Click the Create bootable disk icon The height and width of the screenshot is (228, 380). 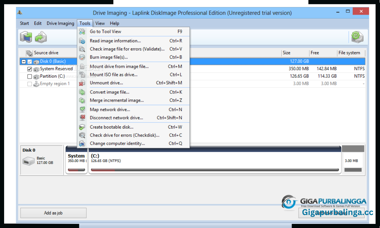[82, 127]
